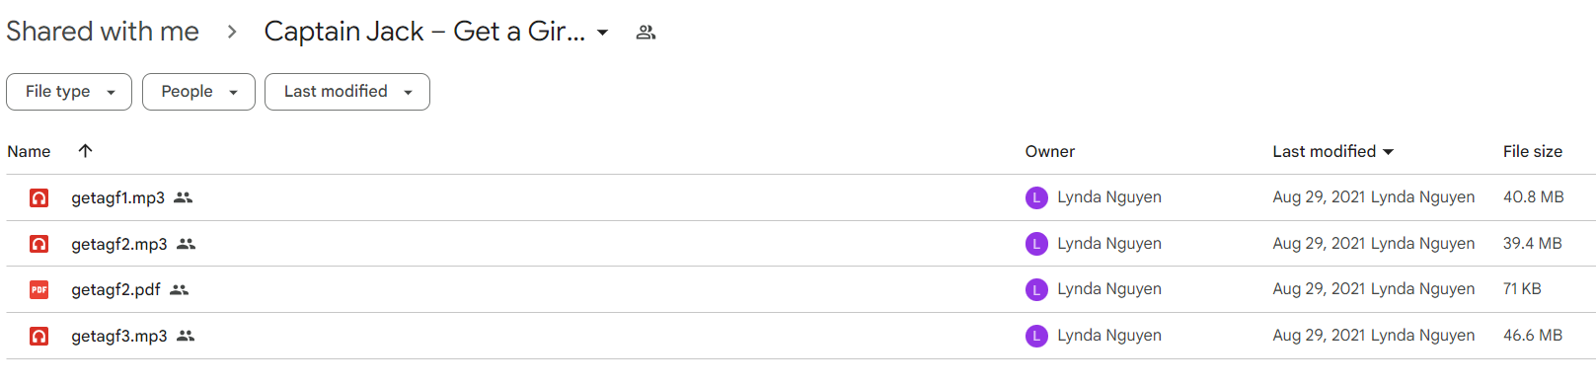This screenshot has width=1596, height=386.
Task: Click the File size column header
Action: (x=1533, y=151)
